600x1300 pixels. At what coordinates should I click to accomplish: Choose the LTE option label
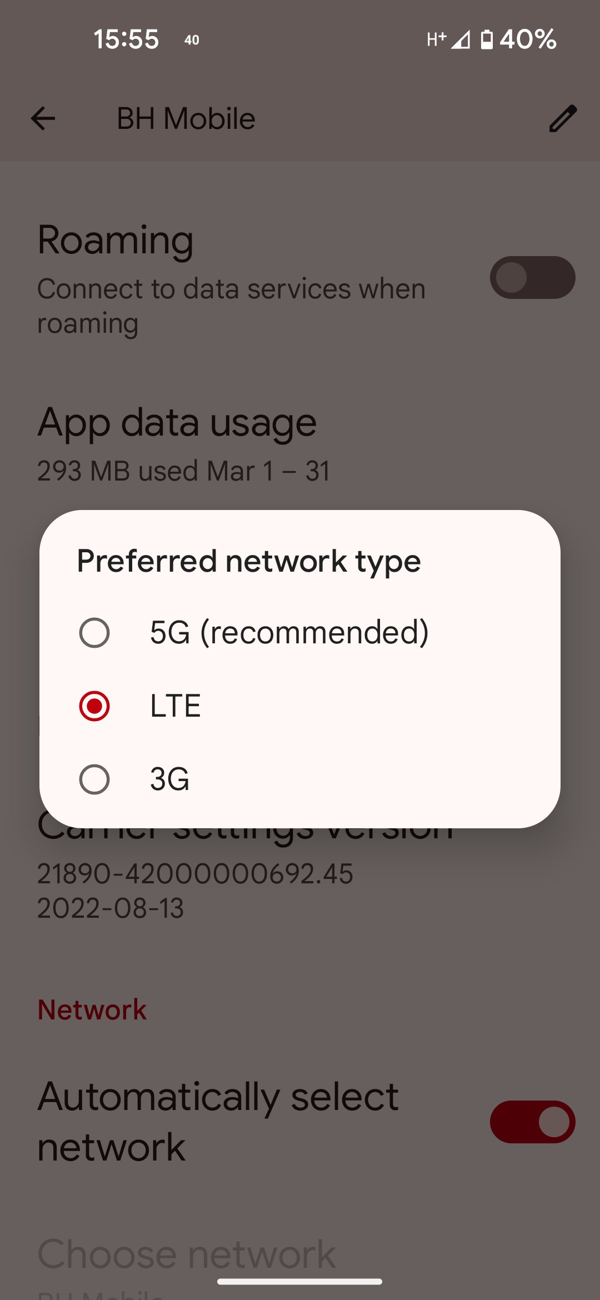point(176,706)
